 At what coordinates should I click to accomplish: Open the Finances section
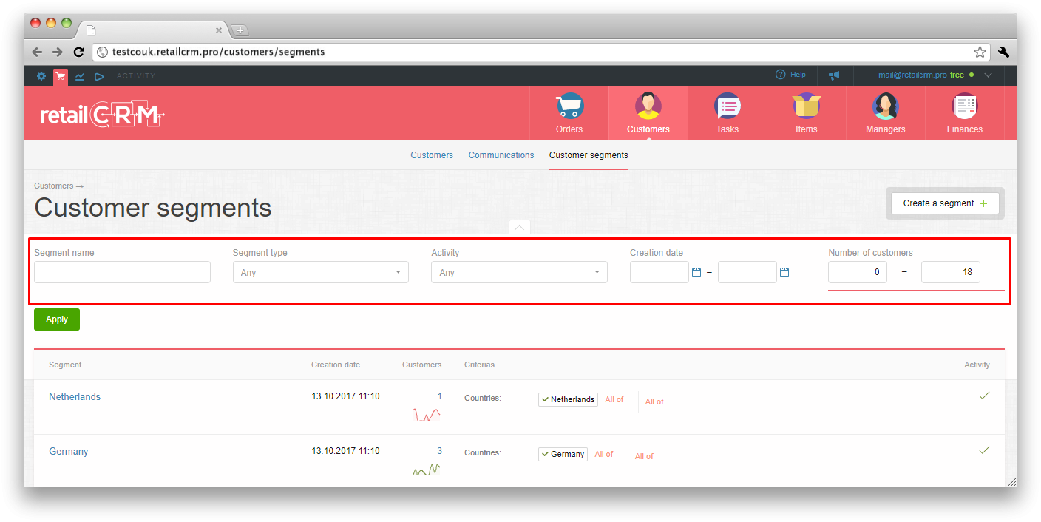click(965, 113)
